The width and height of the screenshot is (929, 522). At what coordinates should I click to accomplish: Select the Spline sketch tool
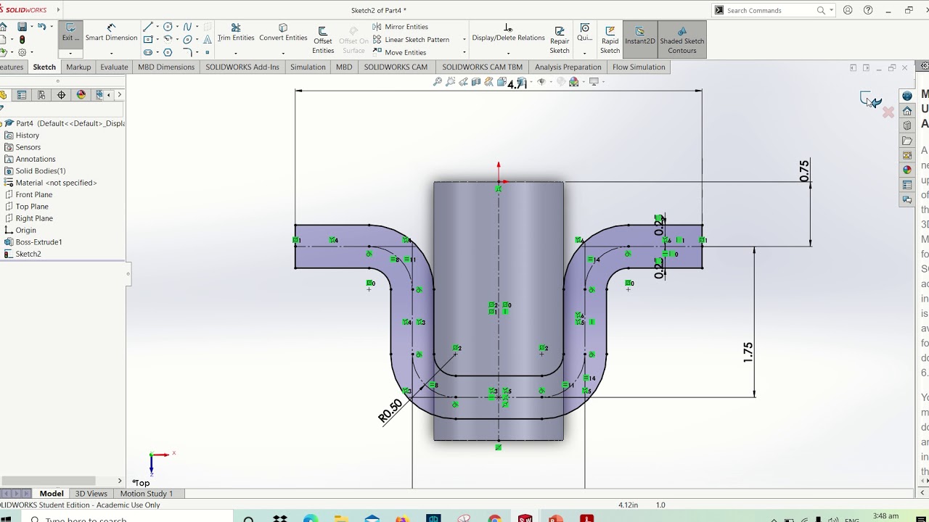tap(187, 27)
